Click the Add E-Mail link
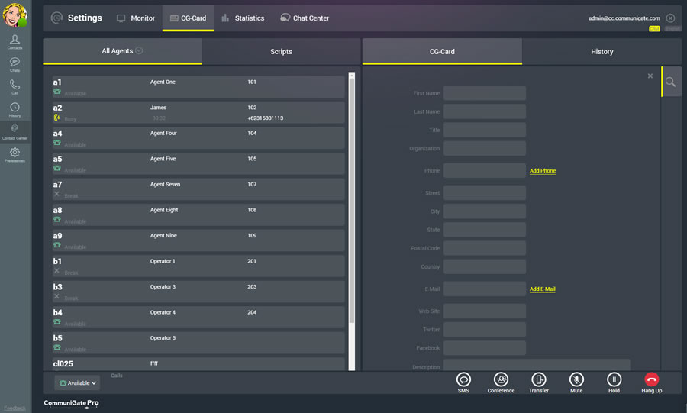 (x=543, y=289)
